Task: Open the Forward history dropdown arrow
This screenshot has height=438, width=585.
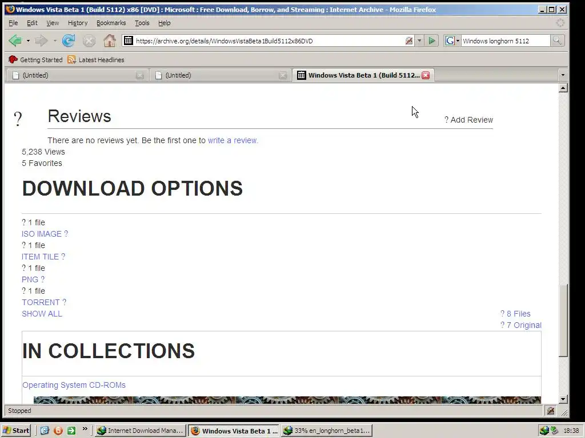Action: coord(54,40)
